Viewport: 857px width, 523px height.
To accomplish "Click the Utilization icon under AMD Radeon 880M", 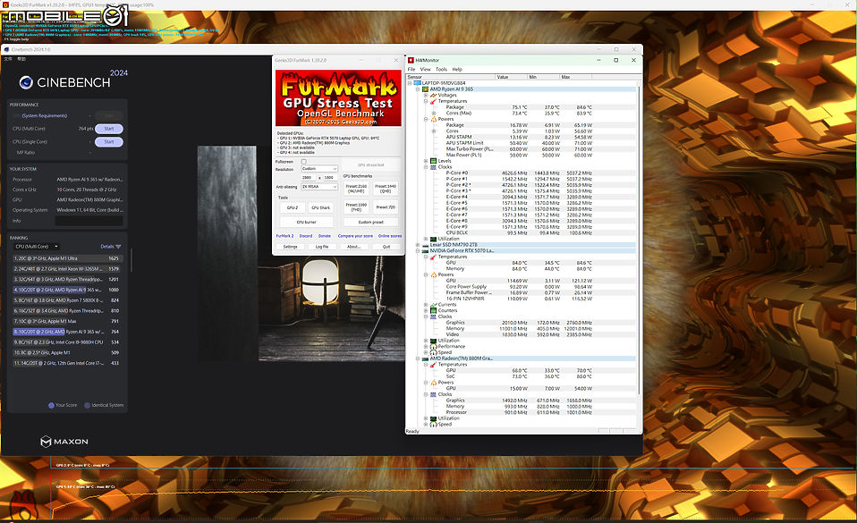I will click(x=433, y=418).
